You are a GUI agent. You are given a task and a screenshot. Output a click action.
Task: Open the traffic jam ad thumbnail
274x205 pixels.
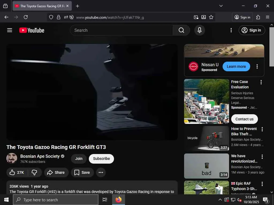point(206,101)
